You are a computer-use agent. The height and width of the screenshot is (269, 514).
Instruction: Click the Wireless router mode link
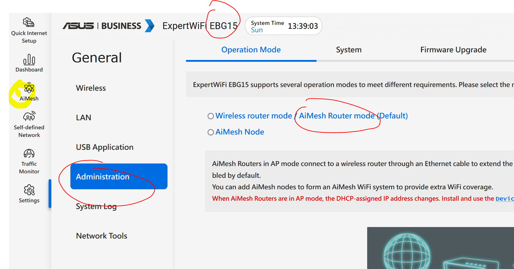254,116
